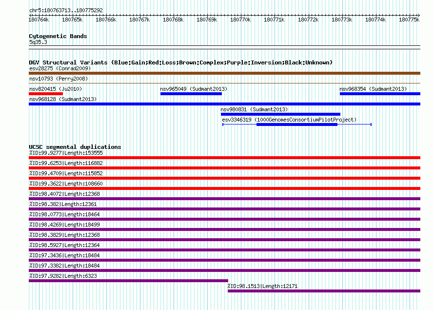The image size is (434, 310).
Task: Click the %ID:98.382|Length:12361 label
Action: tap(63, 204)
